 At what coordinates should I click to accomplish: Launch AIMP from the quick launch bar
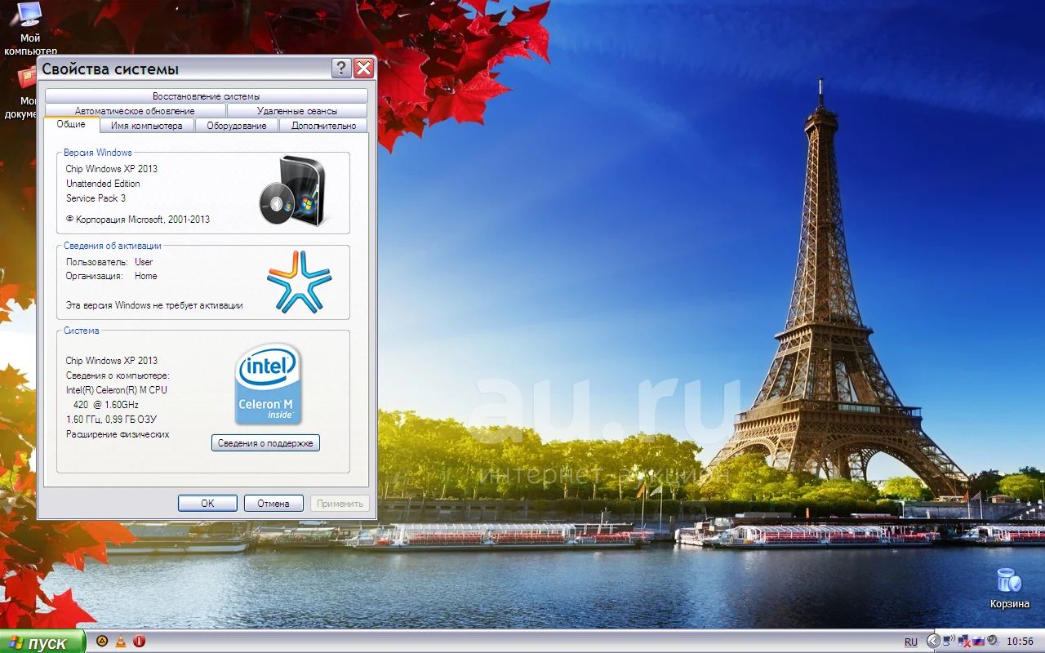[103, 642]
